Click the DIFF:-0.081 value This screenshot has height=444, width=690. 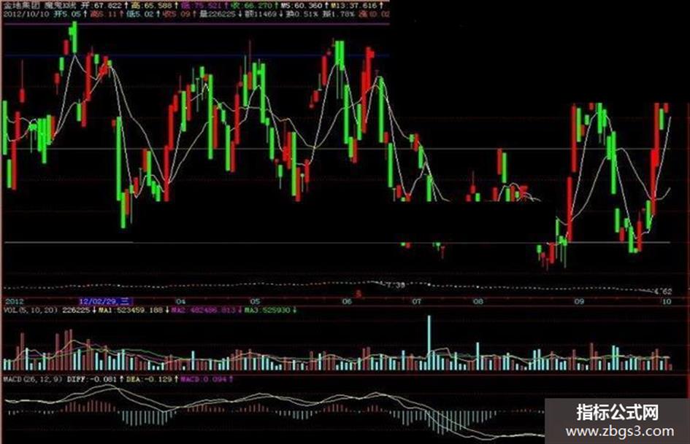click(x=92, y=379)
